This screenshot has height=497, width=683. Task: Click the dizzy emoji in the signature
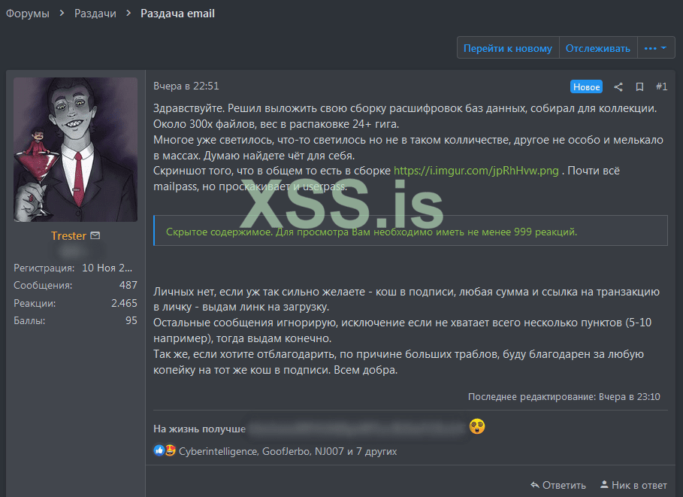click(x=477, y=426)
